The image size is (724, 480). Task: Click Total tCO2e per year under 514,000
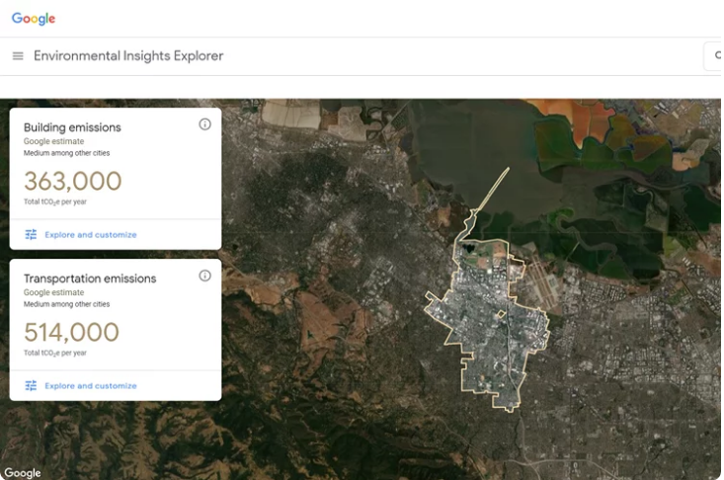tap(55, 353)
